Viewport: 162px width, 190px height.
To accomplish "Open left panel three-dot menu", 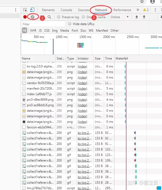I will tap(16, 10).
